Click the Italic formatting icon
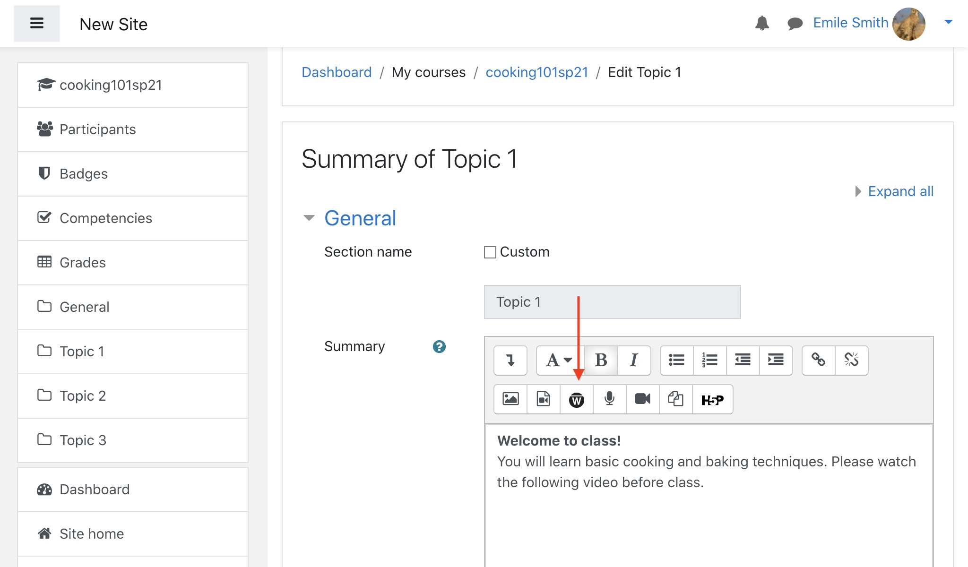This screenshot has width=968, height=567. [633, 359]
